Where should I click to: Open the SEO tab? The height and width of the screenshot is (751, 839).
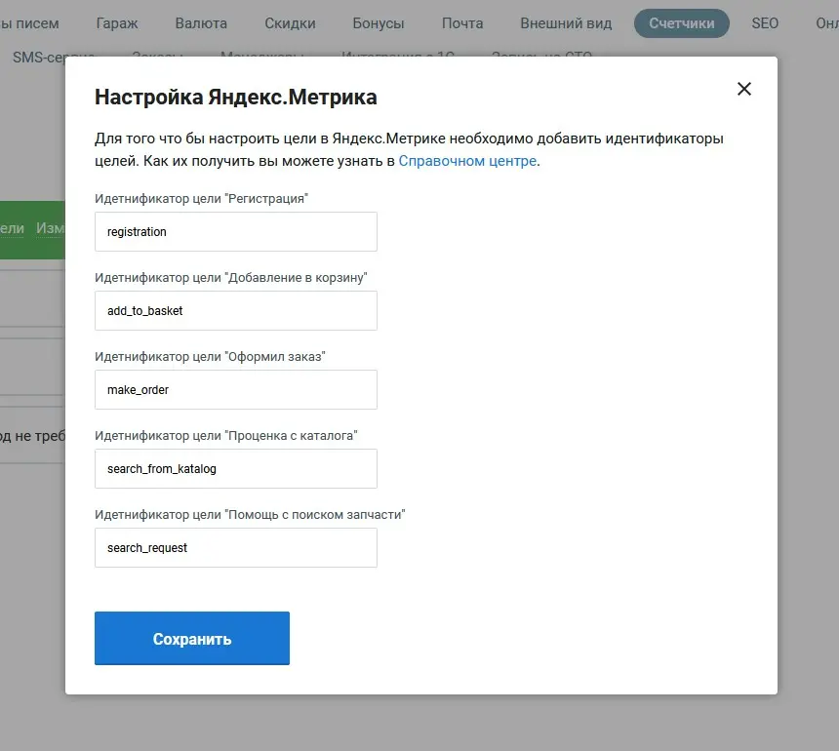pos(765,23)
